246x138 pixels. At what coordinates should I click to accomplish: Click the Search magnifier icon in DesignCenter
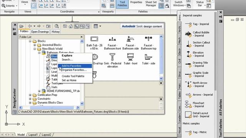[57, 26]
